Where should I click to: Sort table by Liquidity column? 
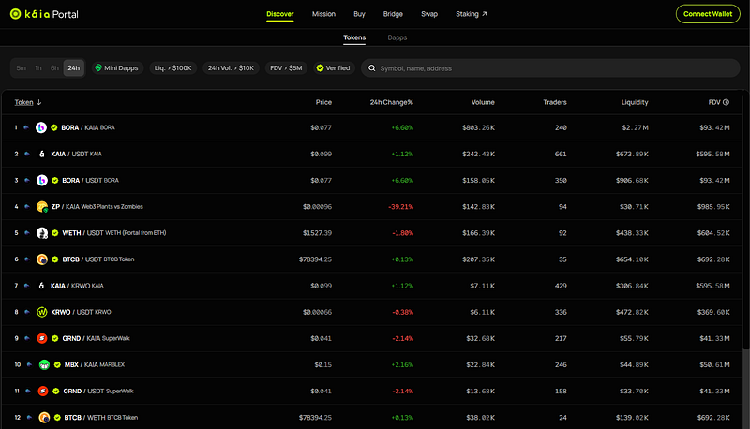point(635,102)
